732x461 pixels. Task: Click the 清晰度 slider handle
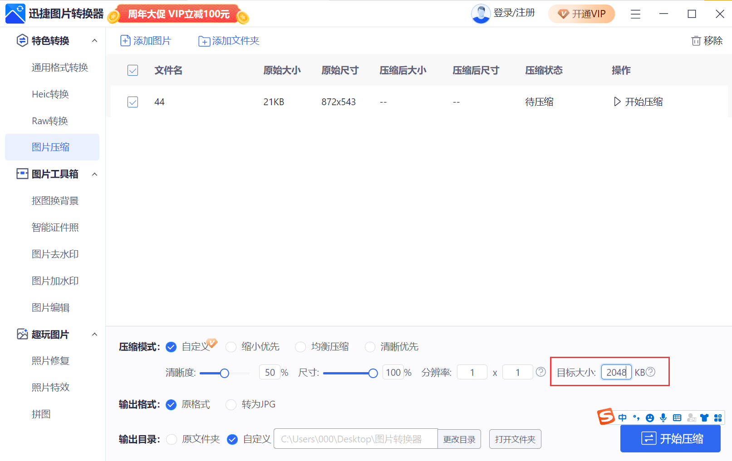(224, 373)
